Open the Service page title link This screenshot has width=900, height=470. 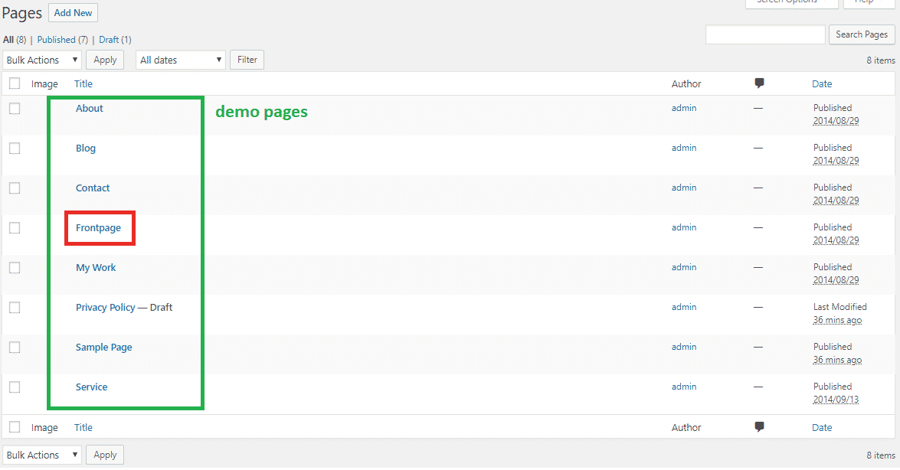(x=91, y=387)
